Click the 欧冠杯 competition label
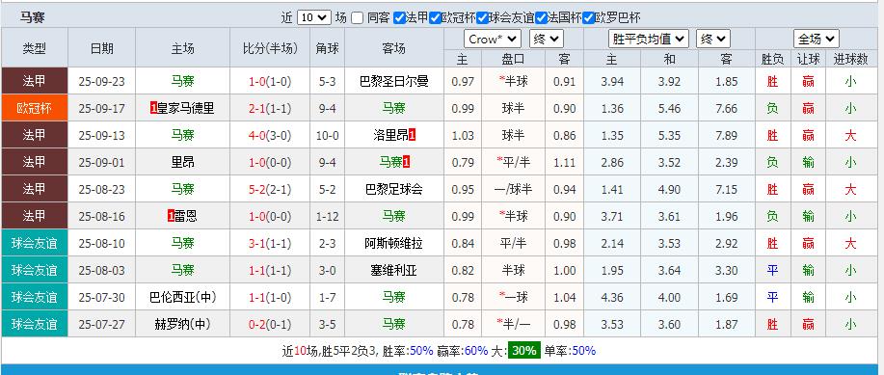 [x=35, y=108]
